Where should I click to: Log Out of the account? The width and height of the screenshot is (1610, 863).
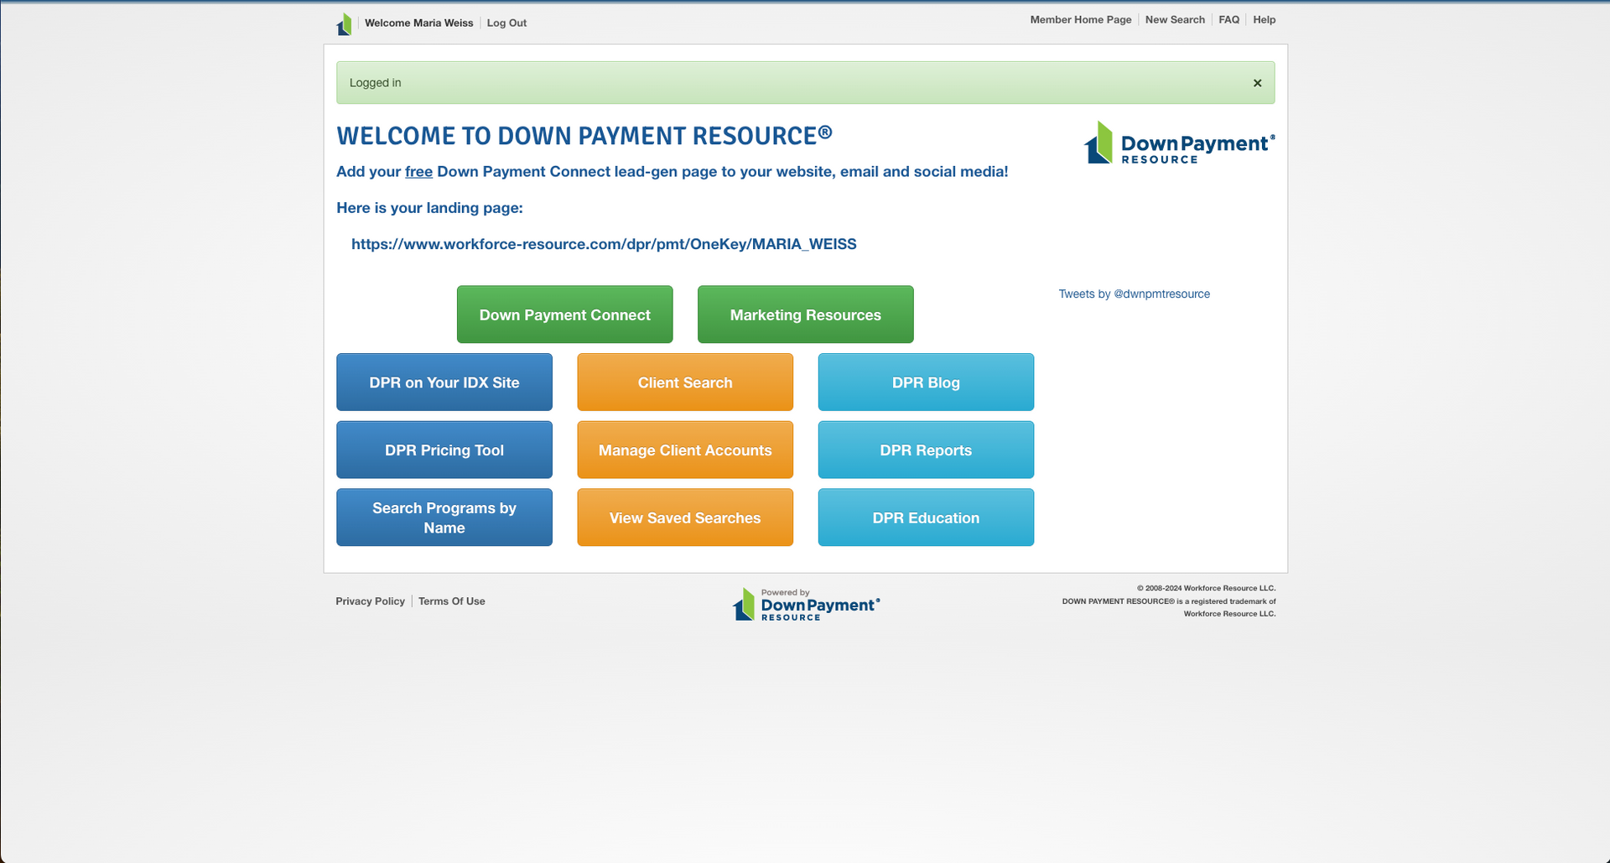click(x=506, y=23)
